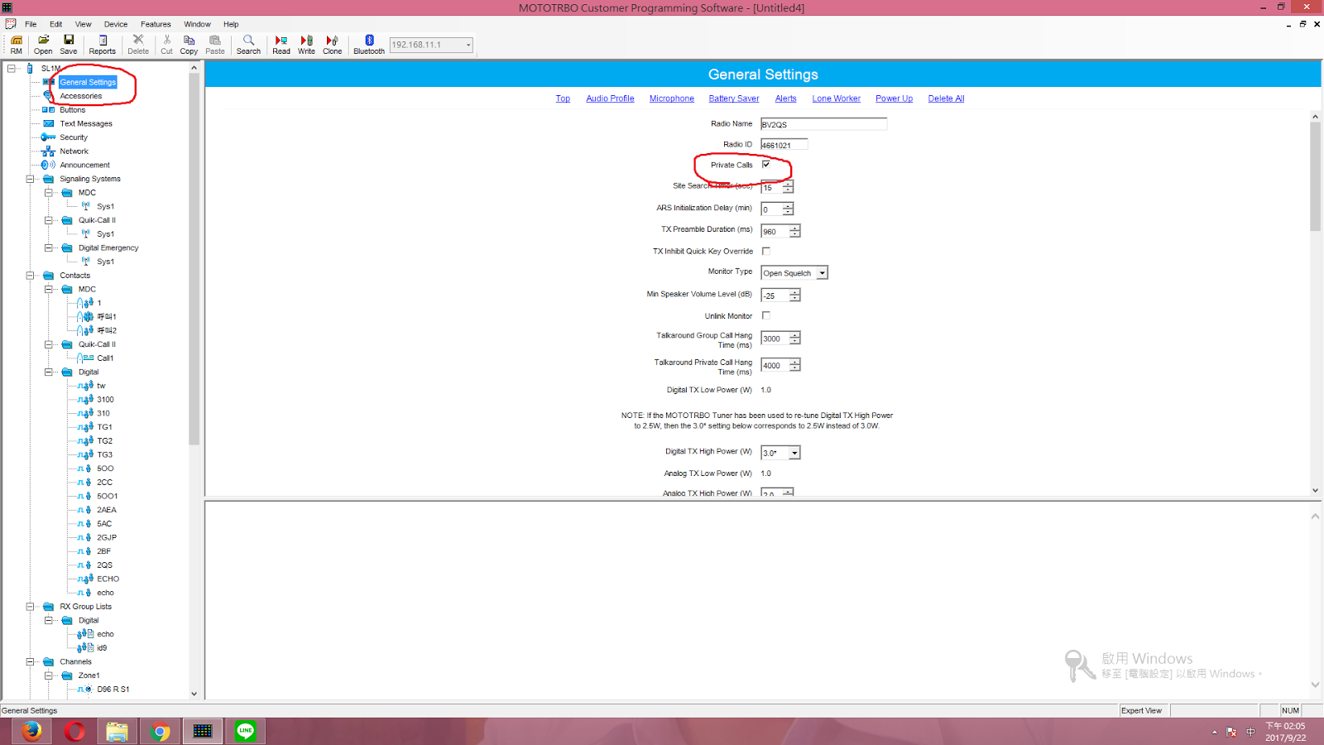Collapse the SL1M root node
Screen dimensions: 1324x745
point(12,69)
